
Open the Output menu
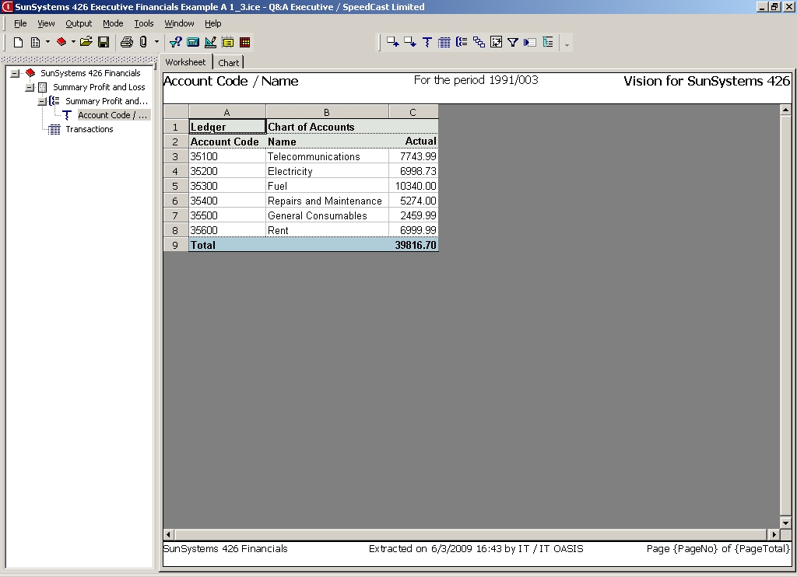tap(79, 23)
